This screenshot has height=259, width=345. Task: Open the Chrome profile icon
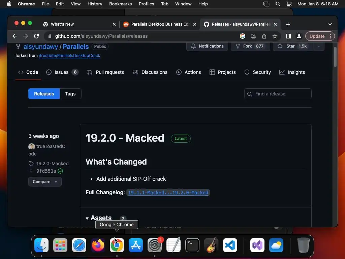299,36
